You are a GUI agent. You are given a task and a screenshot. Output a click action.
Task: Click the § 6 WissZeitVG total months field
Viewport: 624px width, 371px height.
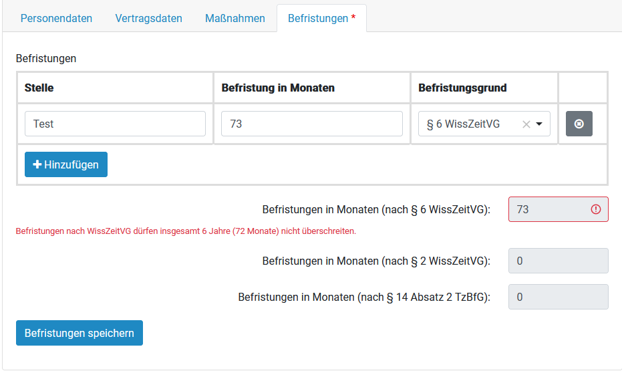[548, 209]
